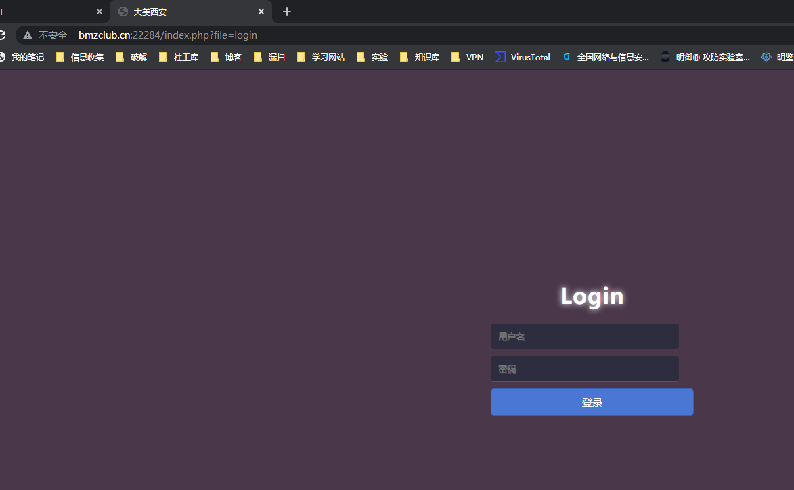Click the not secure warning triangle icon
794x490 pixels.
point(27,35)
